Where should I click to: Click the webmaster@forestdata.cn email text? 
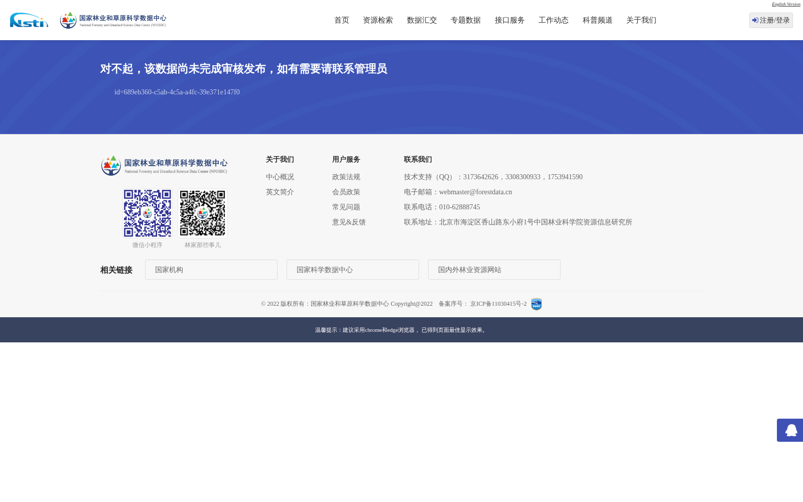(475, 192)
